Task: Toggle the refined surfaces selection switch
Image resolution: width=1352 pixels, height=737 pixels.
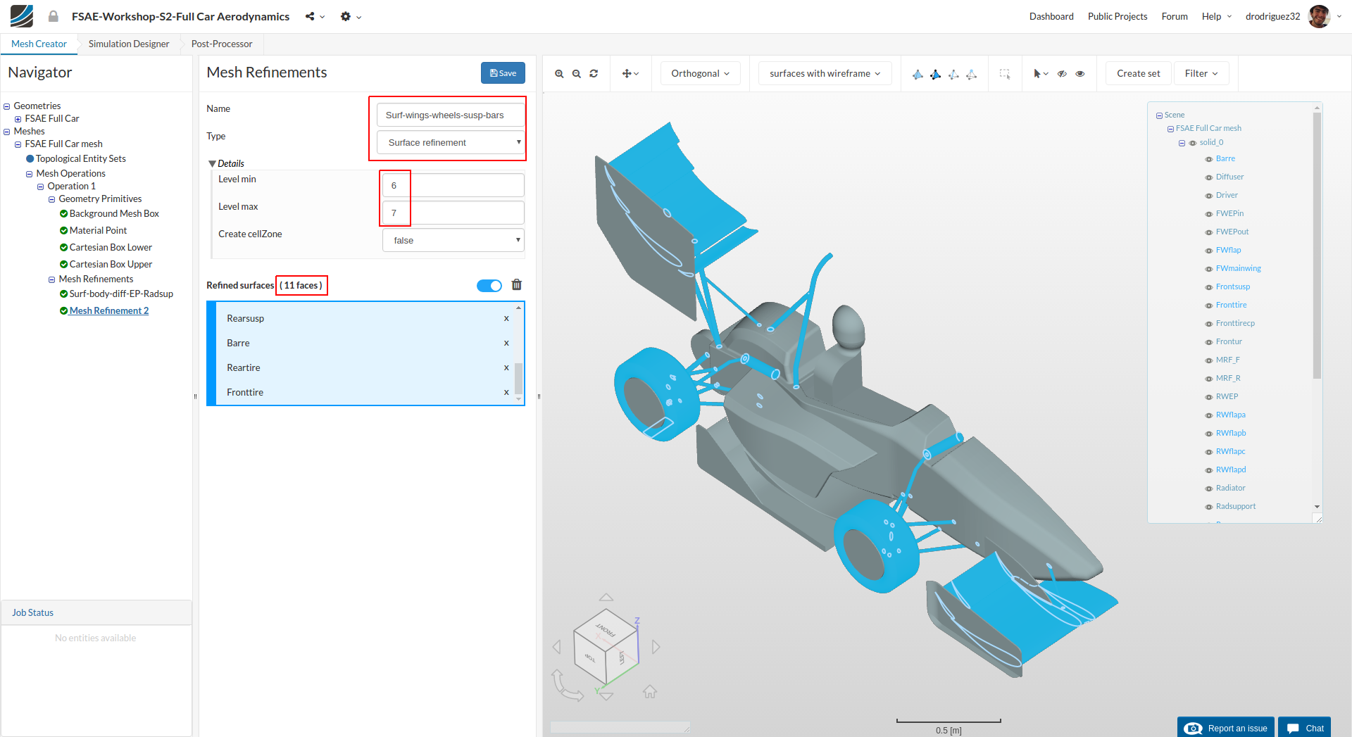Action: [489, 285]
